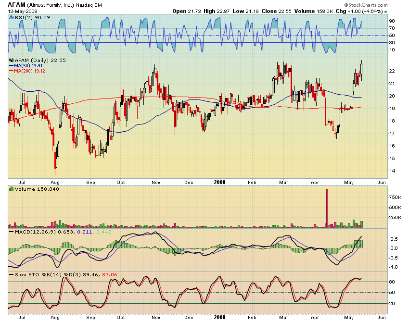Screen dimensions: 409x321
Task: Click the "21" price axis label
Action: pyautogui.click(x=392, y=84)
